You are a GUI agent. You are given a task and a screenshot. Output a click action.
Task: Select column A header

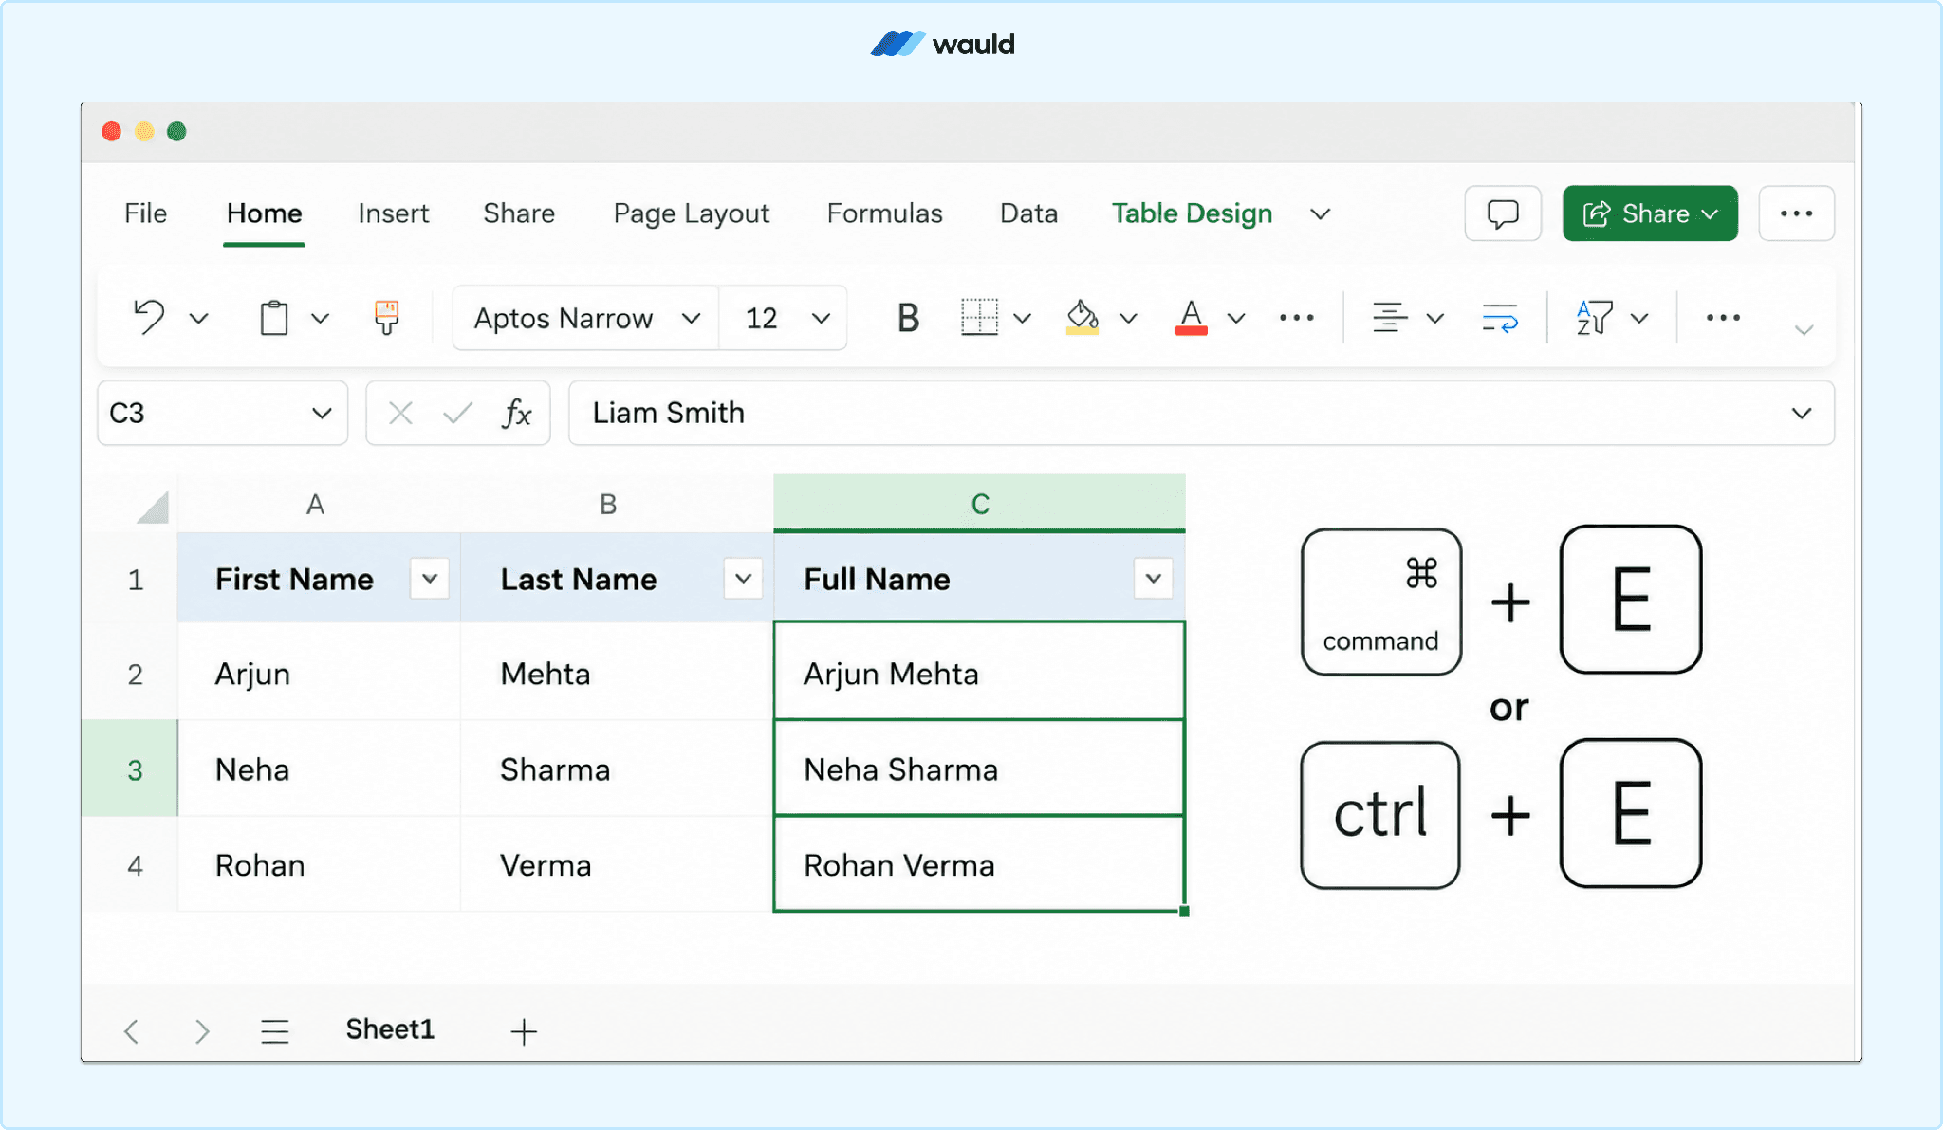tap(315, 504)
